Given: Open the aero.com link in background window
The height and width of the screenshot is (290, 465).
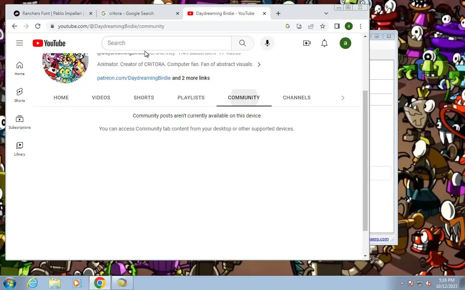Looking at the screenshot, I should click(379, 239).
